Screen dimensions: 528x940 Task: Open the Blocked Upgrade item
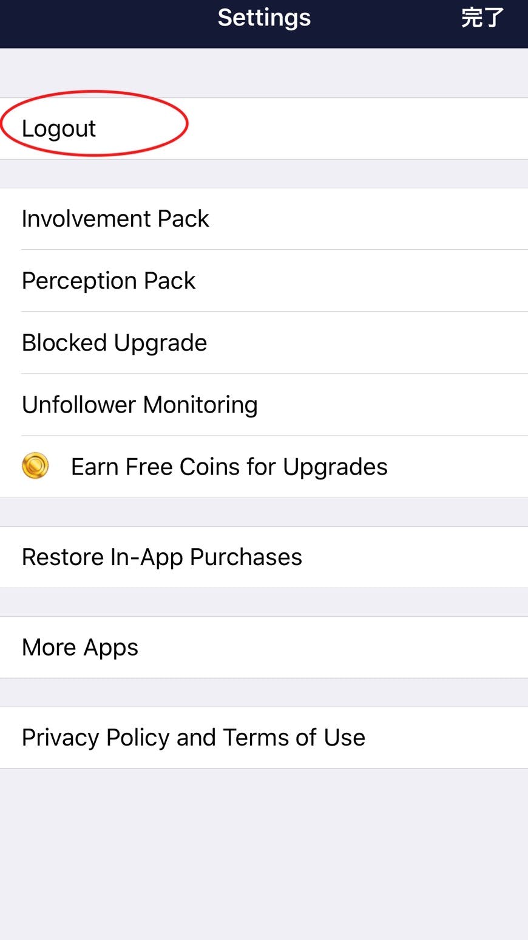(x=114, y=343)
